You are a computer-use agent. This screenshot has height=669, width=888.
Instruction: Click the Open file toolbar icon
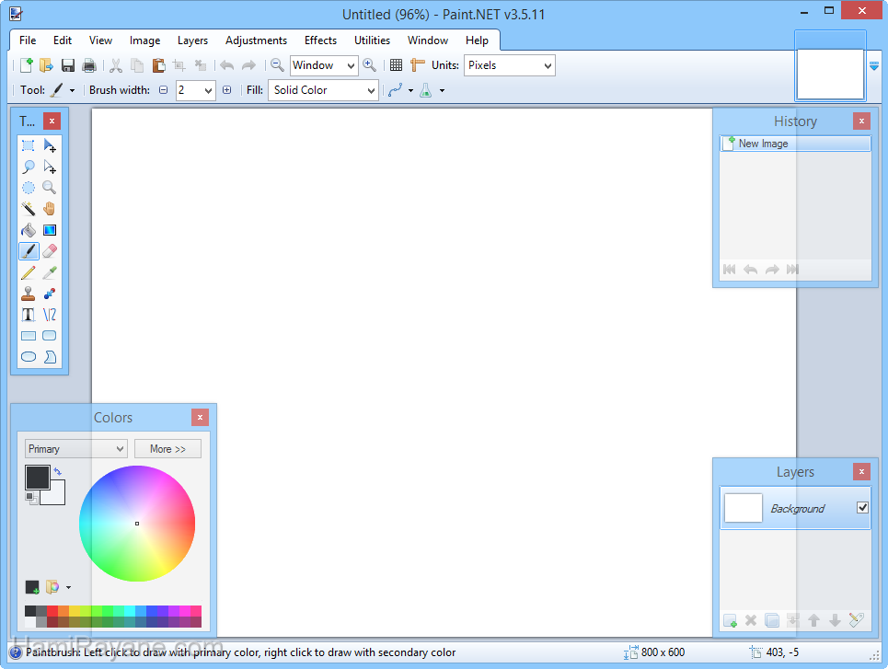click(46, 65)
